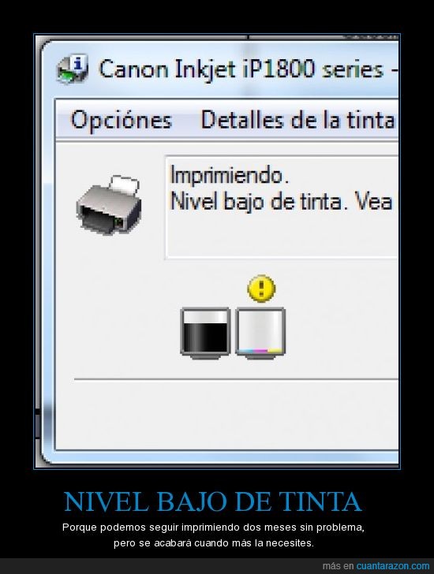
Task: Click the Canon status monitor title icon
Action: (73, 69)
